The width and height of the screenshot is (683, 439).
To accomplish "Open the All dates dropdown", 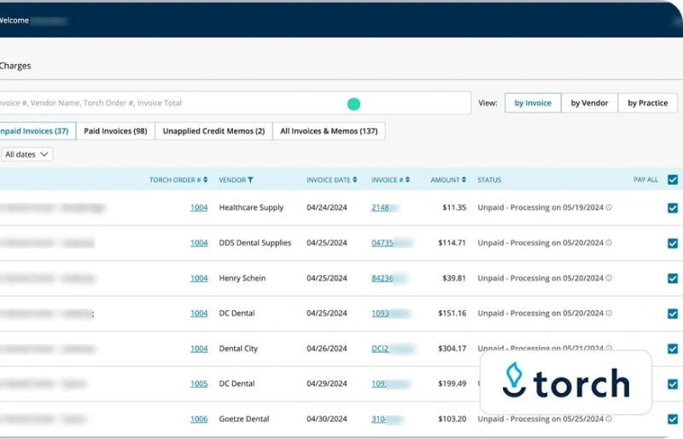I will (26, 154).
